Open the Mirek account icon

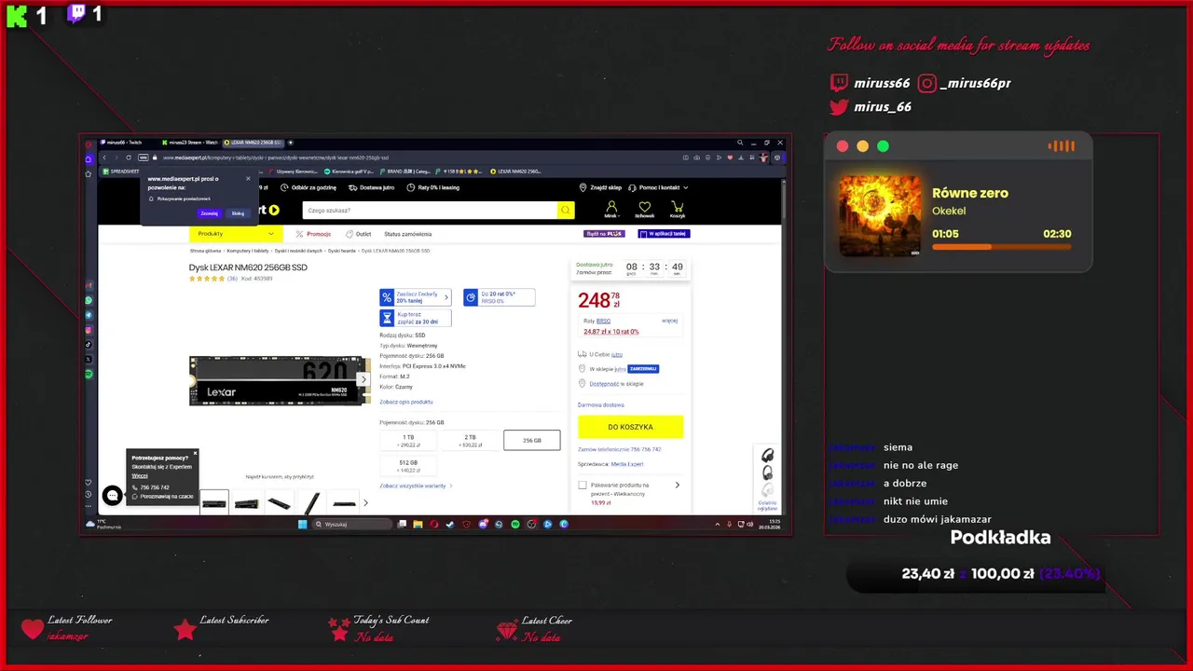[x=611, y=210]
